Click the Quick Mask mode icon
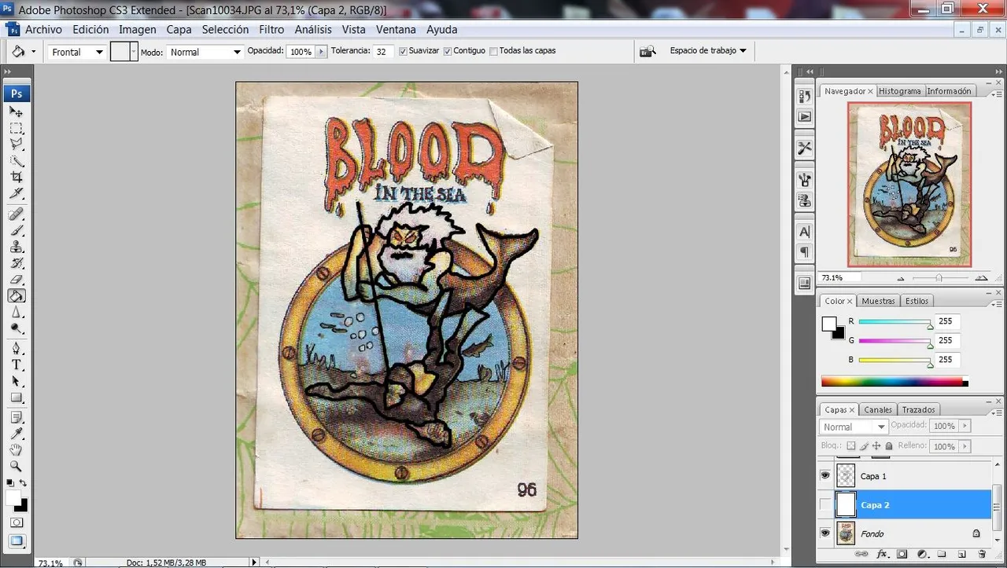This screenshot has height=568, width=1007. click(x=17, y=522)
